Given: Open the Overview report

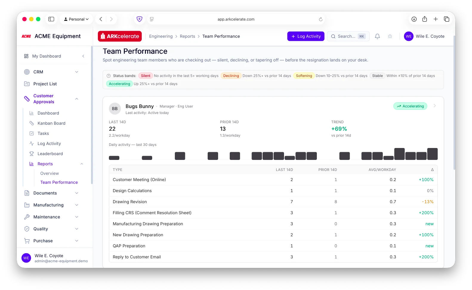Looking at the screenshot, I should (x=50, y=173).
